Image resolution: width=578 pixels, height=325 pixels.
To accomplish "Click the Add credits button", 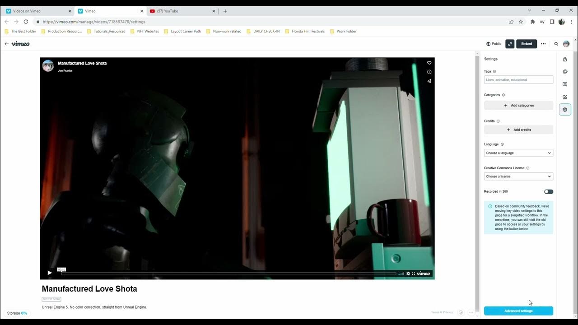I will tap(518, 130).
